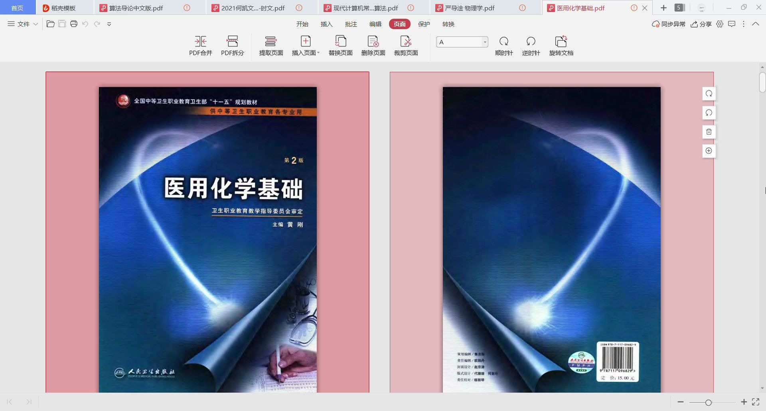The height and width of the screenshot is (411, 766).
Task: Click the 删除页面 delete page icon
Action: (x=373, y=46)
